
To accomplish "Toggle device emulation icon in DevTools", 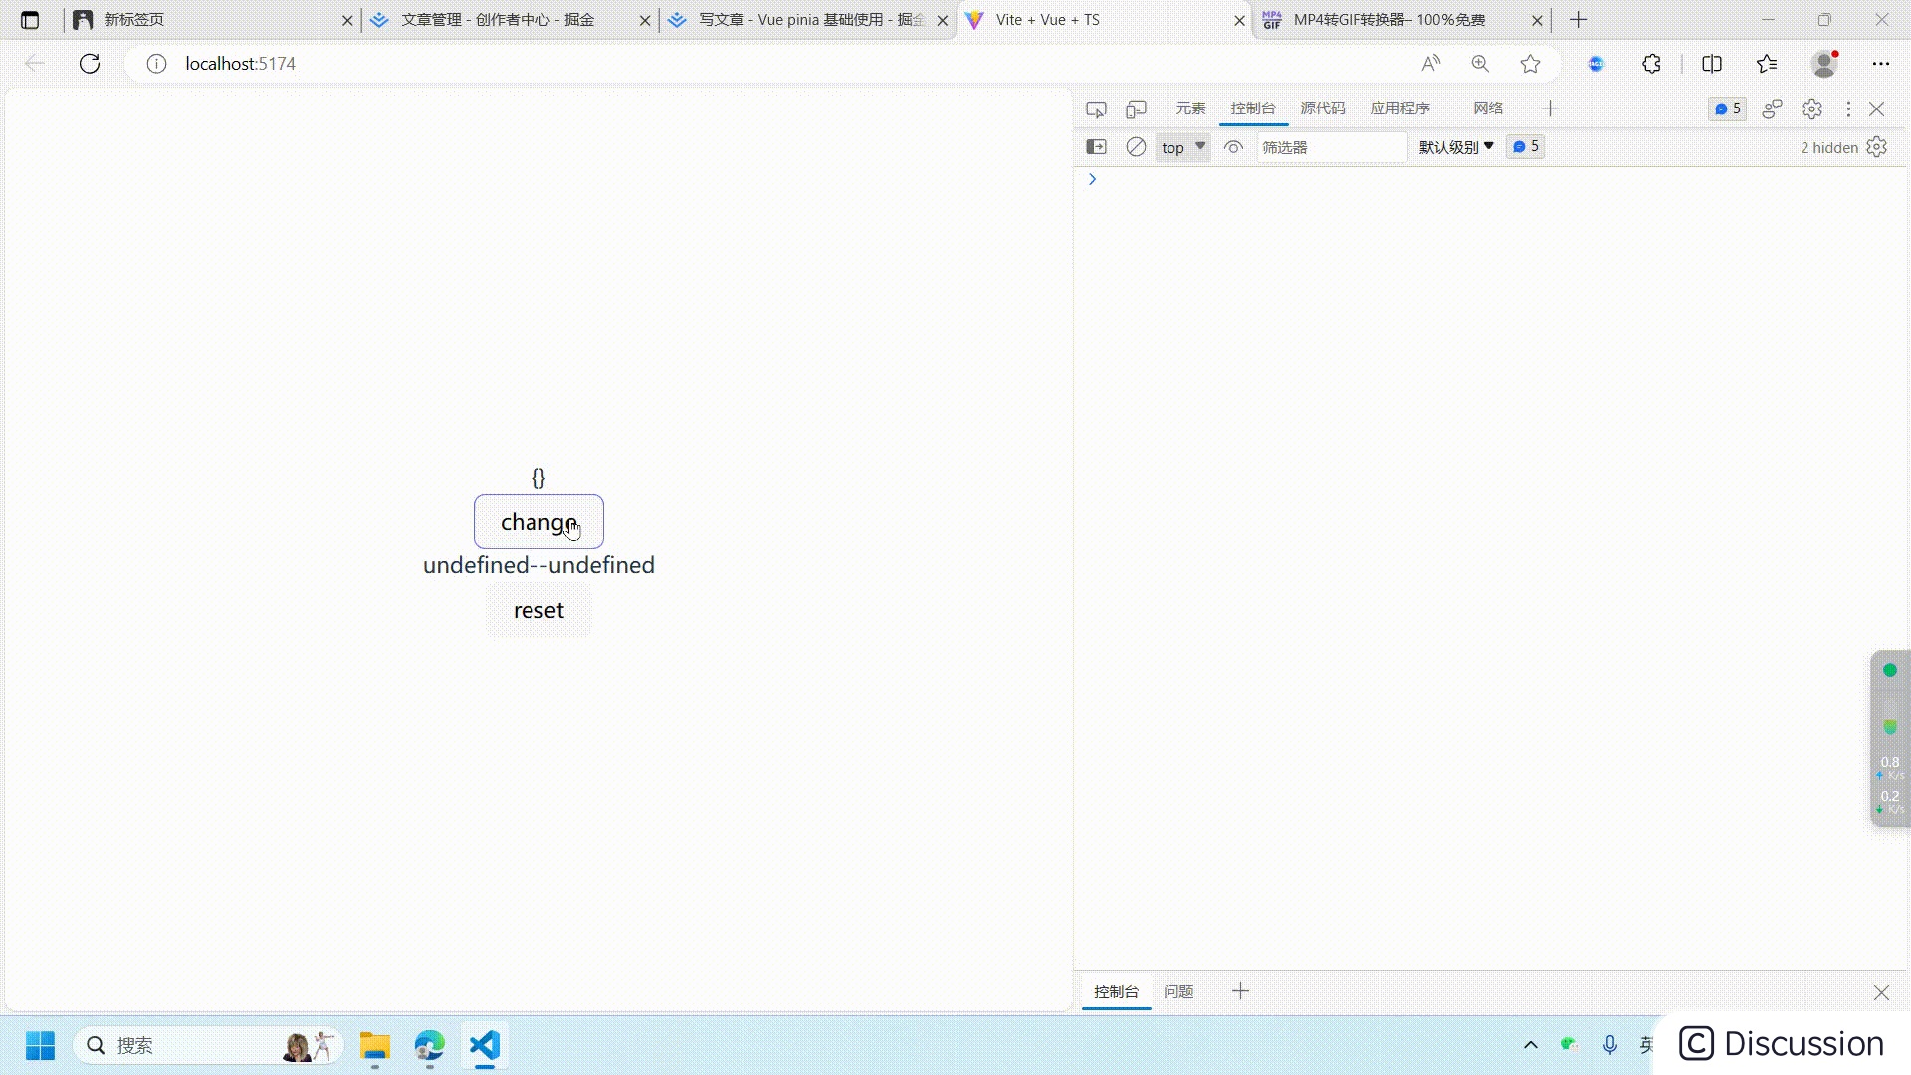I will click(x=1136, y=108).
